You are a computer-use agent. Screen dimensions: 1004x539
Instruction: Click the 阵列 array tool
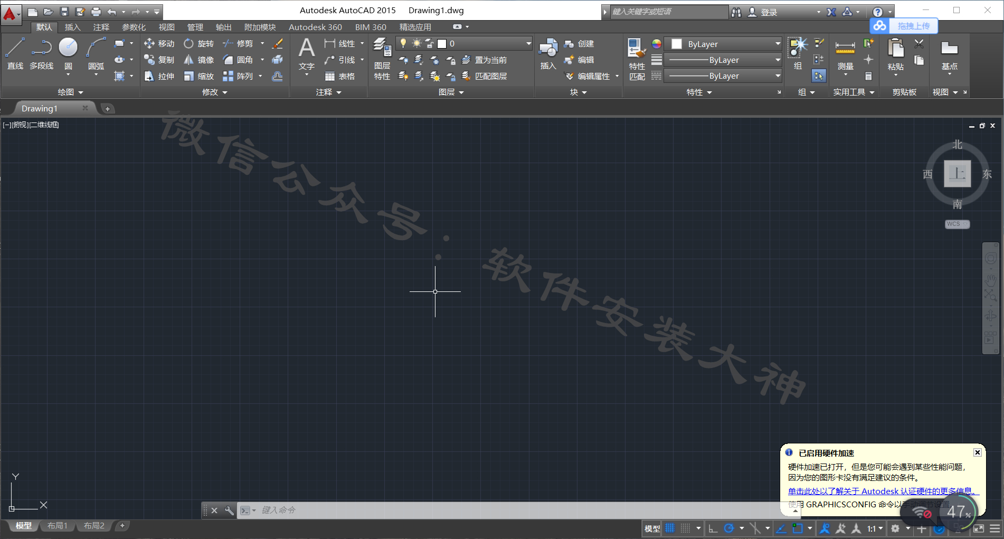click(238, 76)
